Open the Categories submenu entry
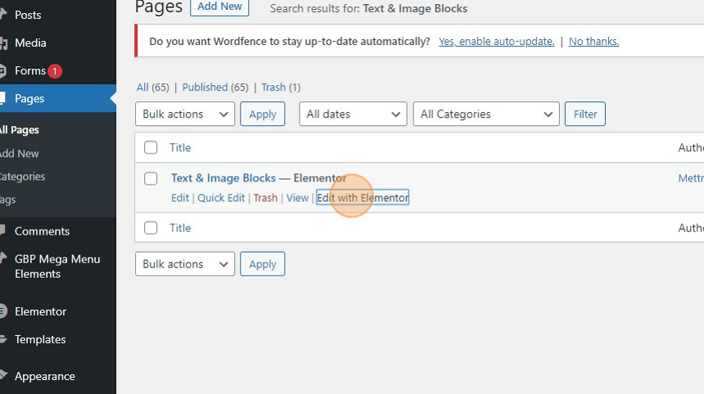This screenshot has width=704, height=394. [x=22, y=177]
